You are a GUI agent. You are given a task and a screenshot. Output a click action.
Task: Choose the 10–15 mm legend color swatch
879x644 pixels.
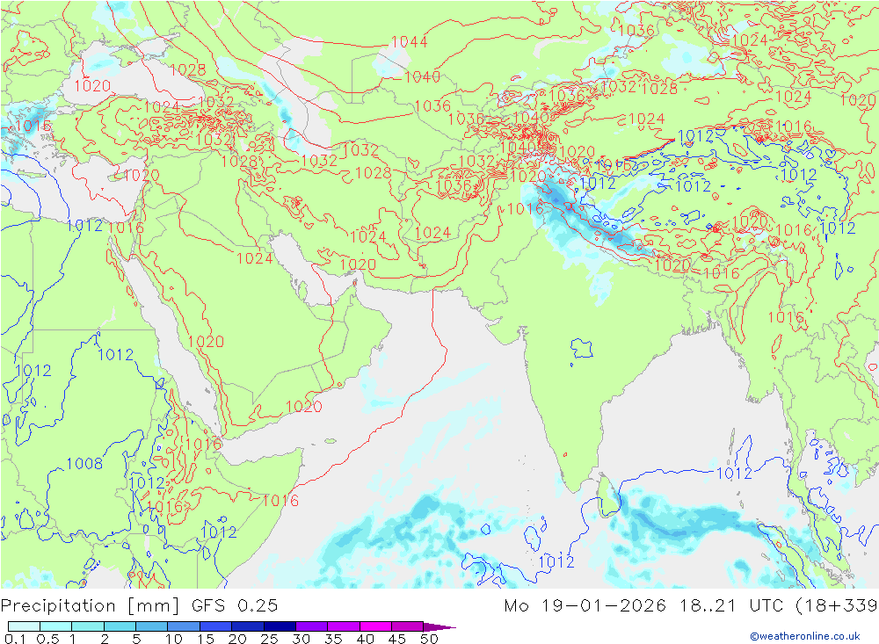tap(184, 626)
